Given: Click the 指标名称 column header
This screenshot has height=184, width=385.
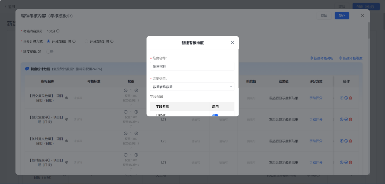Looking at the screenshot, I should 48,81.
